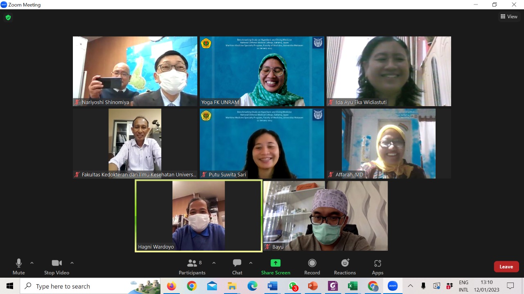This screenshot has height=294, width=524.
Task: Switch to Word on the taskbar
Action: click(x=272, y=286)
